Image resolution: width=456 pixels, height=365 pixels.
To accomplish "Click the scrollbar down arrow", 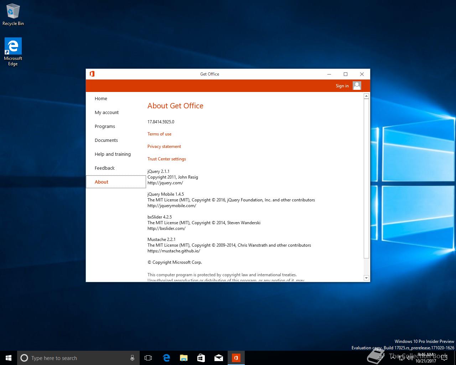I will coord(366,278).
